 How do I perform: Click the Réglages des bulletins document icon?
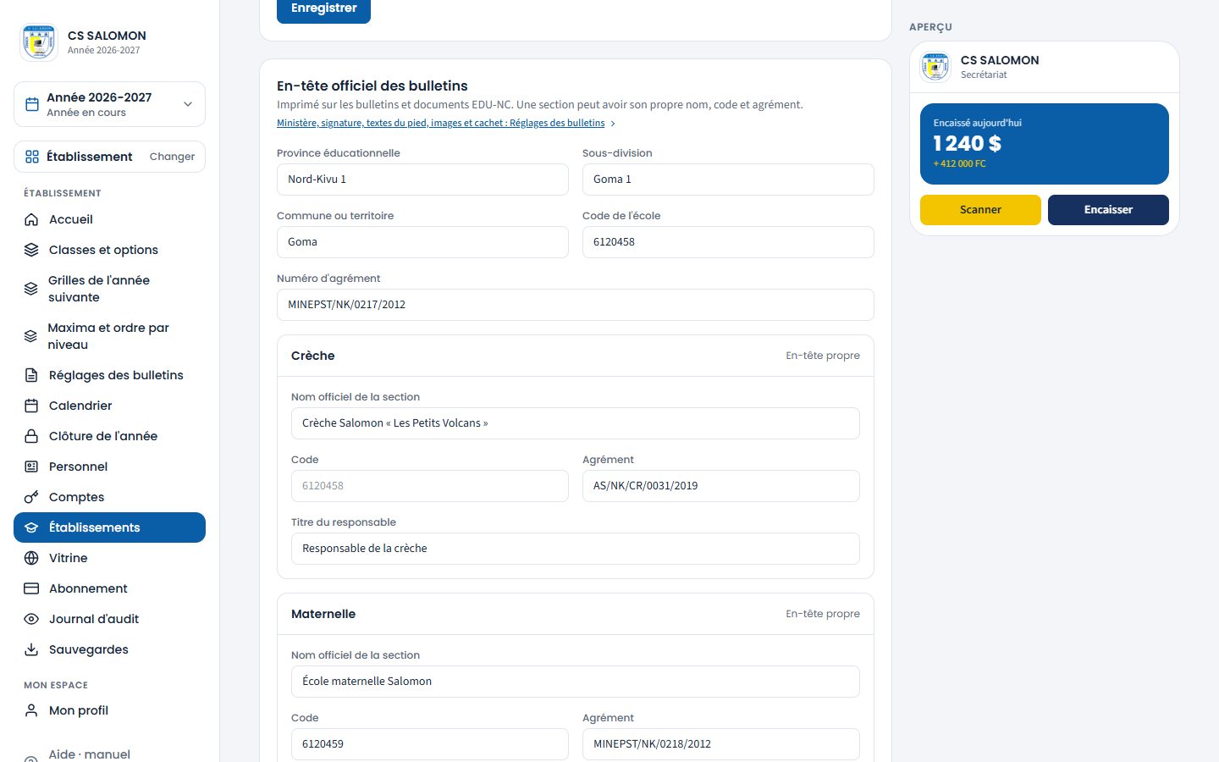pos(31,375)
